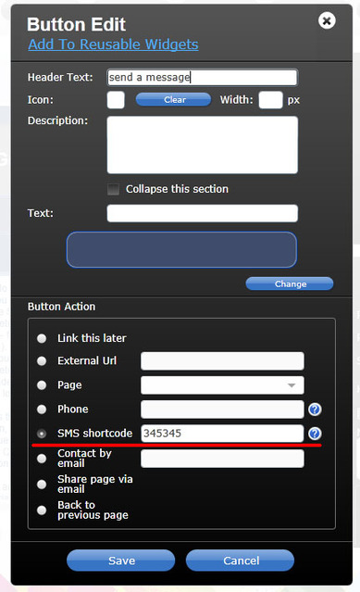Clear the selected icon

click(173, 100)
